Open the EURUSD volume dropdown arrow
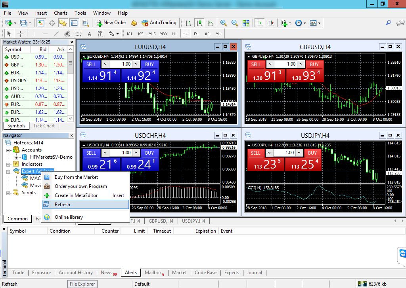 point(104,64)
